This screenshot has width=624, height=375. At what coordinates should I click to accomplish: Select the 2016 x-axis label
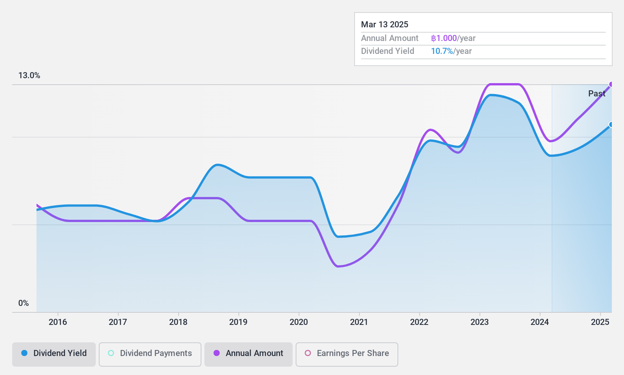58,322
